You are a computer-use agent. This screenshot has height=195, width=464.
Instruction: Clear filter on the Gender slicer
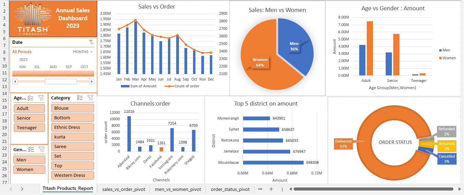click(x=41, y=149)
